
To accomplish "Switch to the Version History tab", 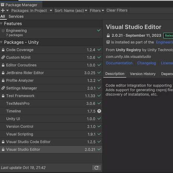I will coord(143,74).
